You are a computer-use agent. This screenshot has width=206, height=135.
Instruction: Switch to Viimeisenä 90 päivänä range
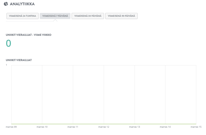coord(121,16)
